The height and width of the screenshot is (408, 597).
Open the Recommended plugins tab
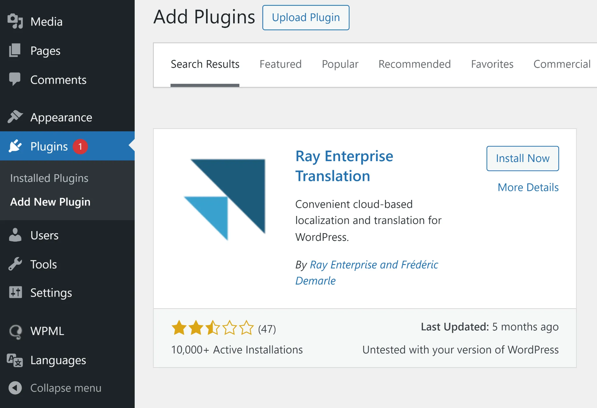tap(415, 64)
